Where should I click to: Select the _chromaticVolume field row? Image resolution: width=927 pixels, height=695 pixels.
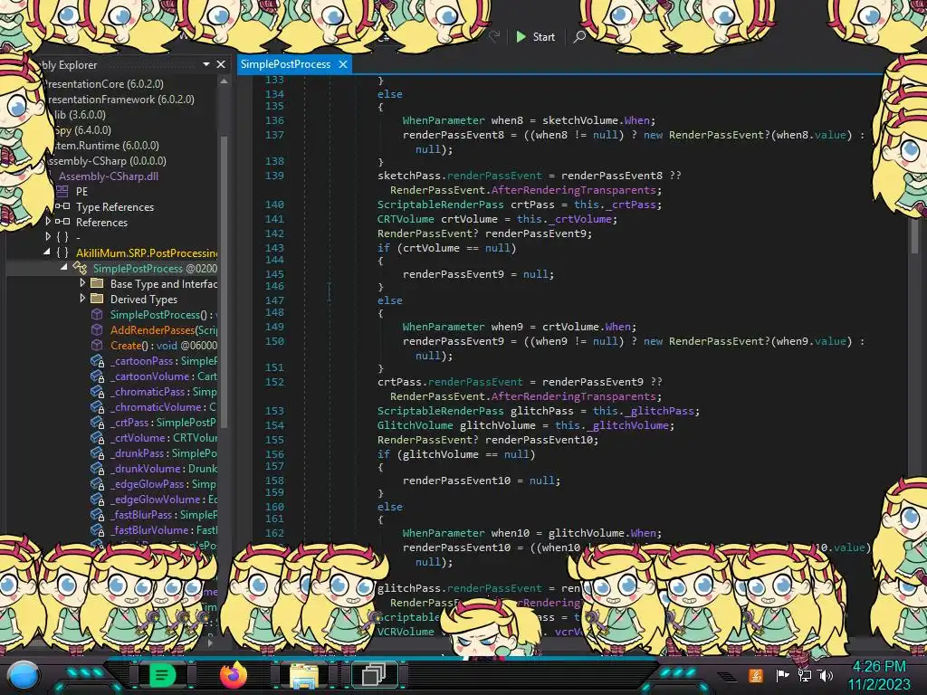click(154, 406)
